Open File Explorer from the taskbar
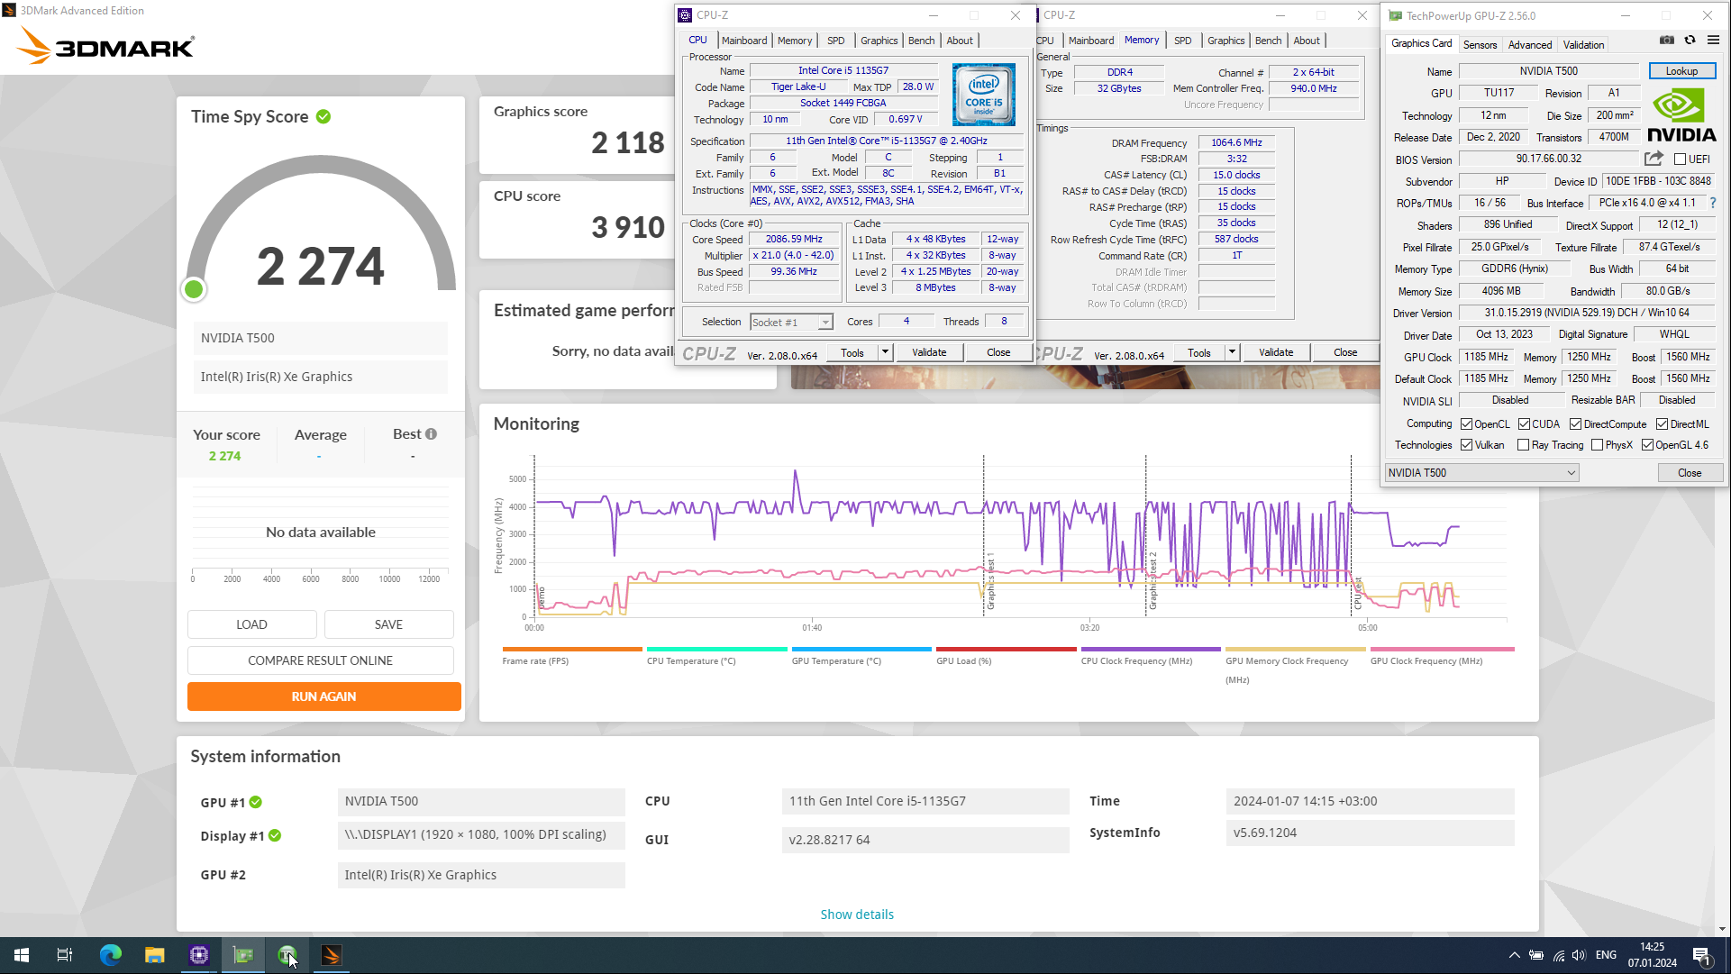The image size is (1731, 974). click(x=155, y=955)
